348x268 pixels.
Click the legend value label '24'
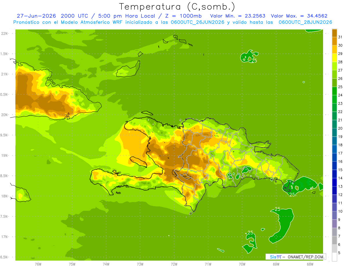pyautogui.click(x=340, y=95)
